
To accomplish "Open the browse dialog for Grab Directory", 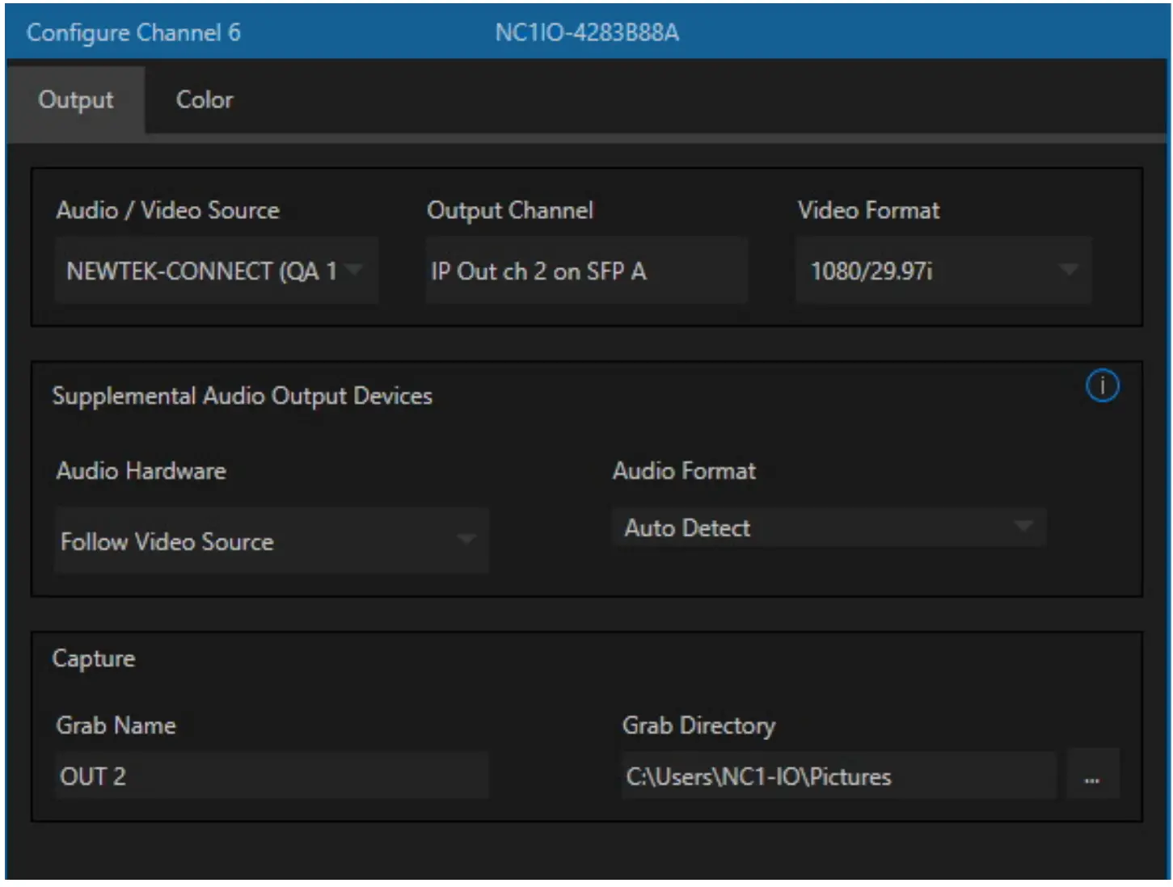I will click(x=1094, y=776).
